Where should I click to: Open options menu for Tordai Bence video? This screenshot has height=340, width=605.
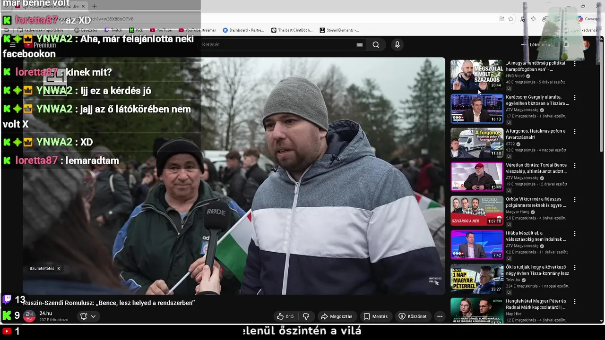pyautogui.click(x=575, y=166)
